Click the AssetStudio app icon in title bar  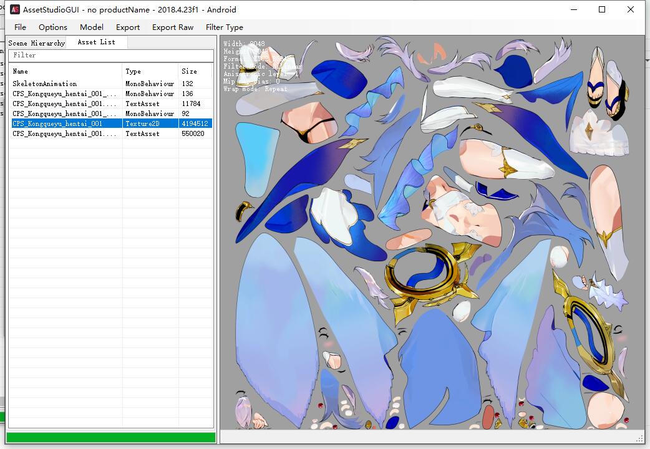tap(15, 9)
